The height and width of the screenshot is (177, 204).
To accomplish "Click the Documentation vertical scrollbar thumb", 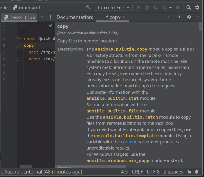I will [x=201, y=26].
